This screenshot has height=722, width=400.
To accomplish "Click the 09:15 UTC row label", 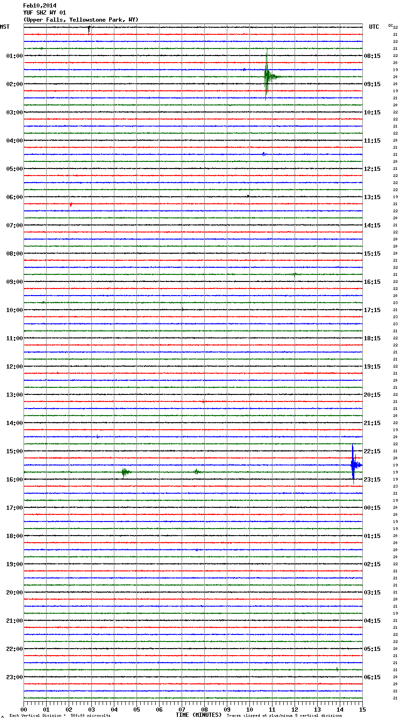I will click(372, 84).
